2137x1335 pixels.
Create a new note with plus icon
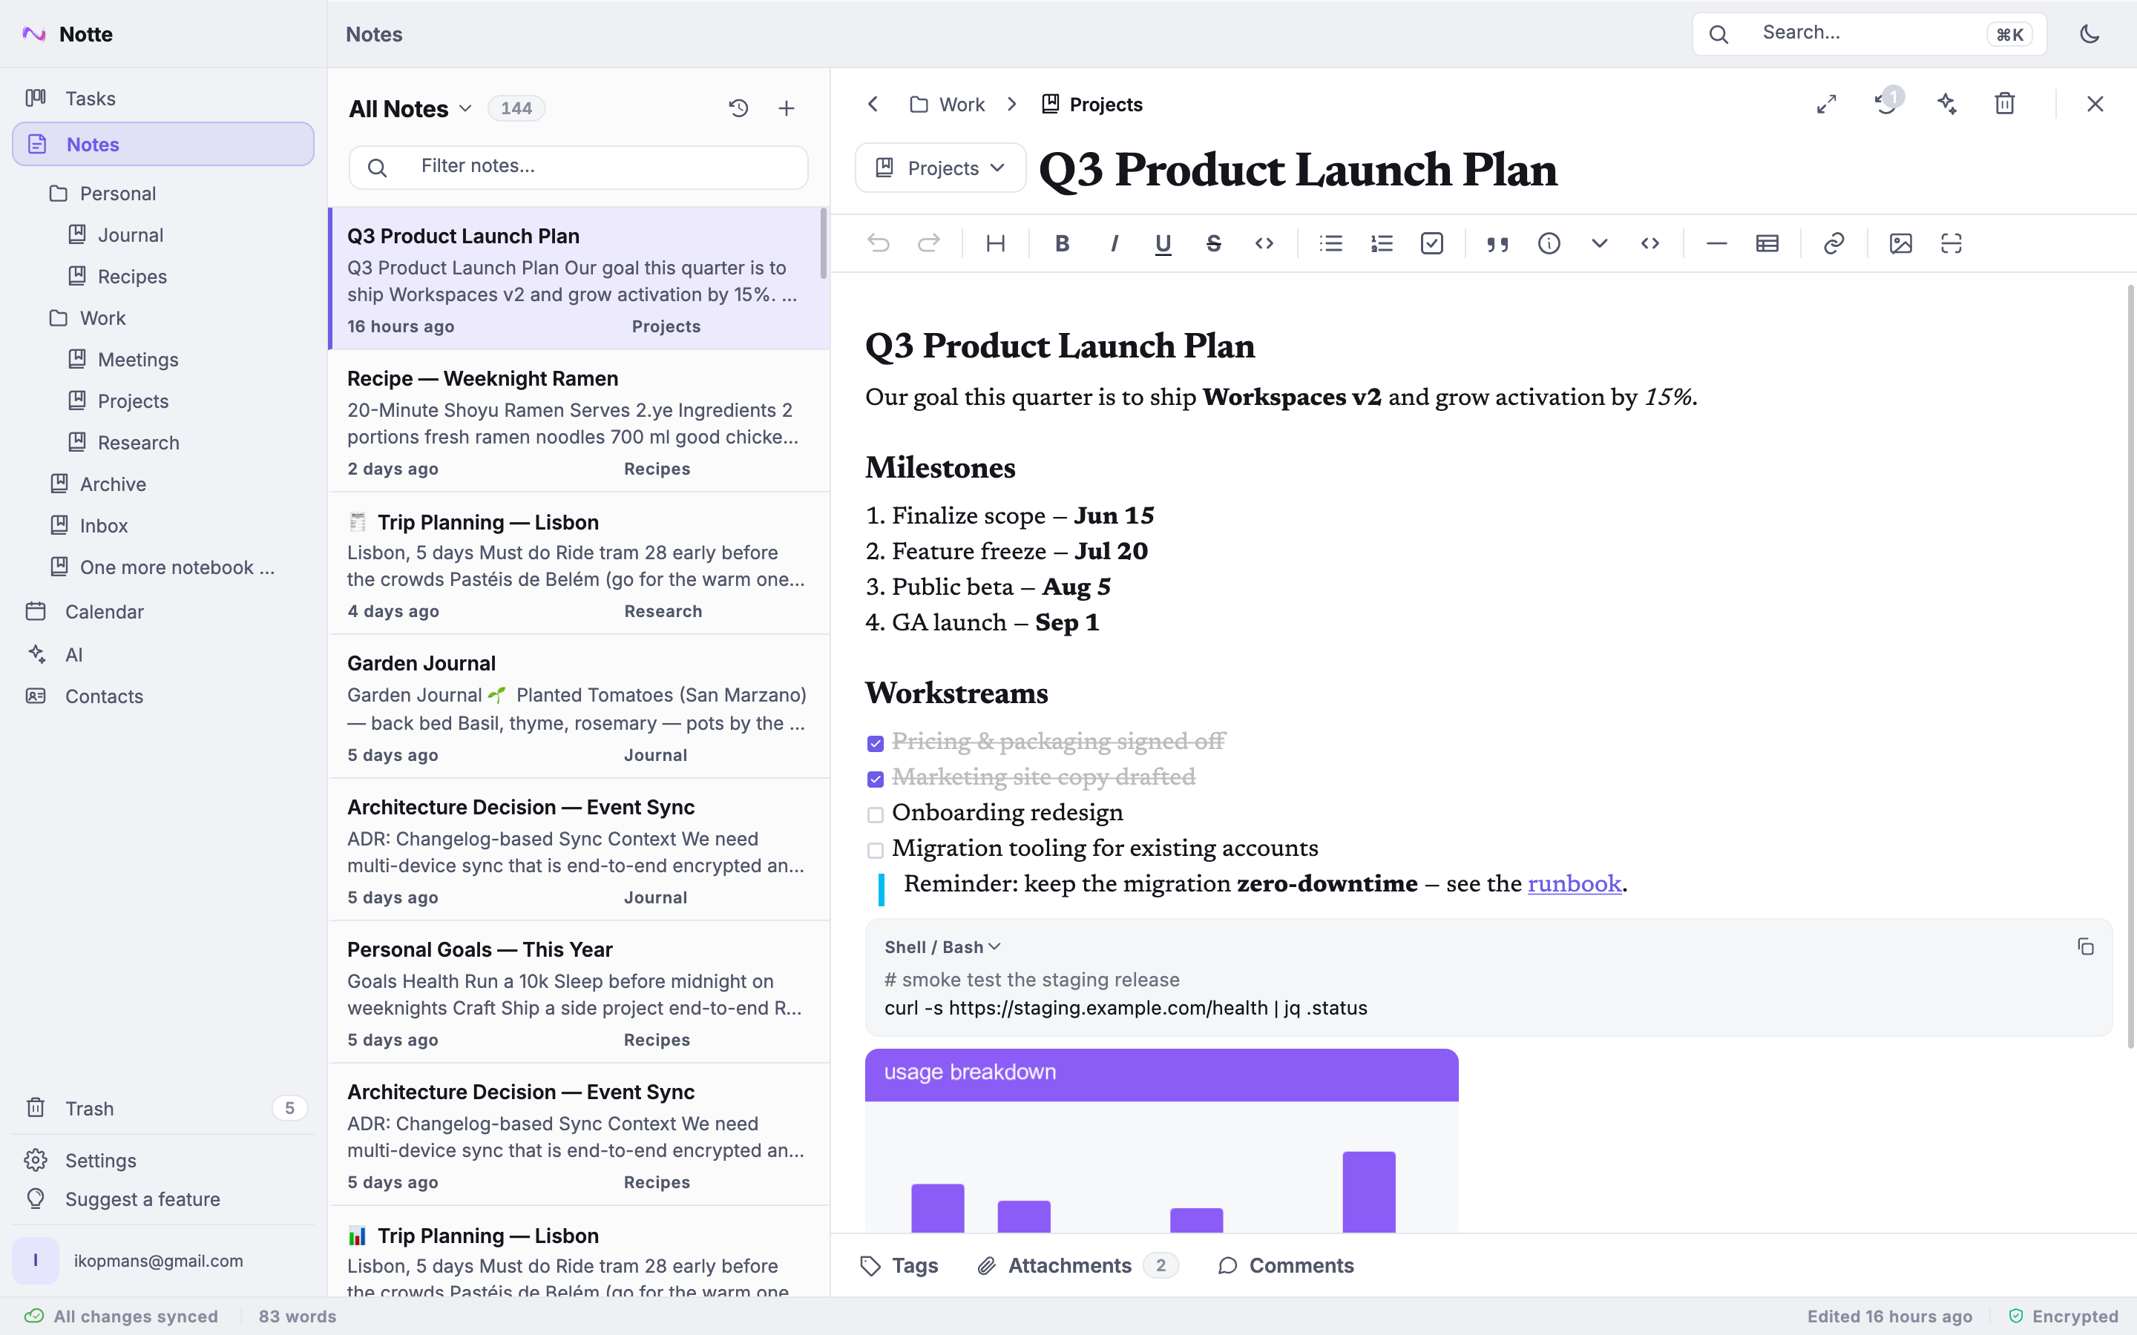(786, 108)
